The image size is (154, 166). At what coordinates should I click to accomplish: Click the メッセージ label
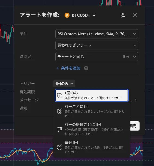point(29,100)
